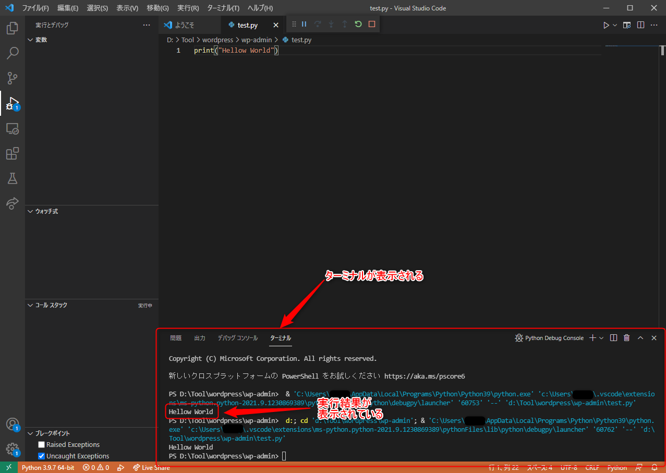Open the Search view in activity bar

13,53
